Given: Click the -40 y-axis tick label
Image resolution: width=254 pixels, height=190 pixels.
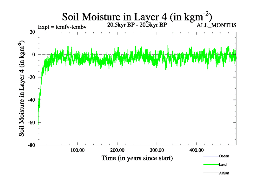Looking at the screenshot, I should click(31, 100).
